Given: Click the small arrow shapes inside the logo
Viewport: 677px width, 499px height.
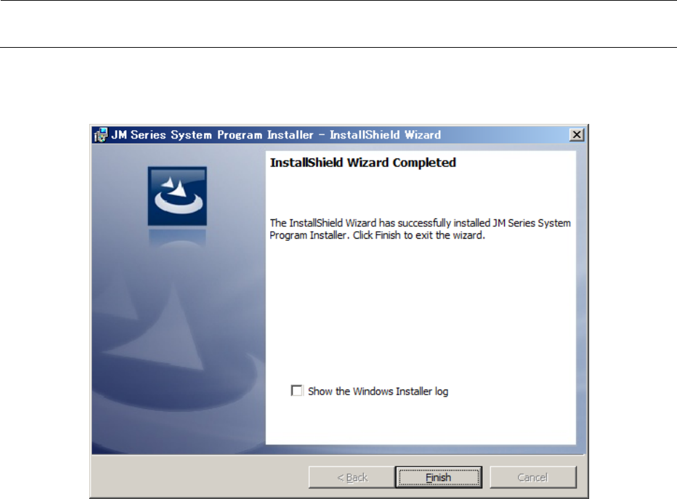Looking at the screenshot, I should click(x=176, y=187).
